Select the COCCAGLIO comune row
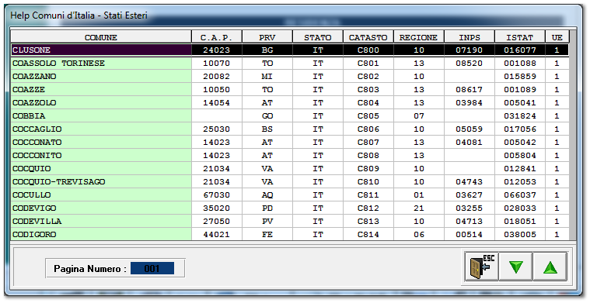The height and width of the screenshot is (303, 590). [290, 129]
